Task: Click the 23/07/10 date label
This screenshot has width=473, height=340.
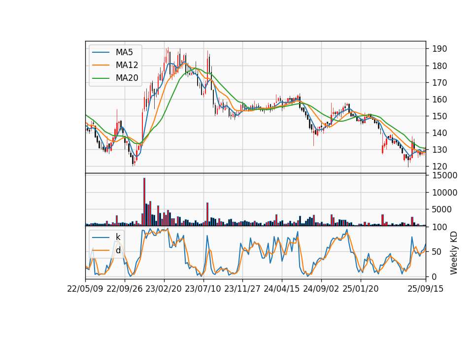Action: click(x=203, y=289)
